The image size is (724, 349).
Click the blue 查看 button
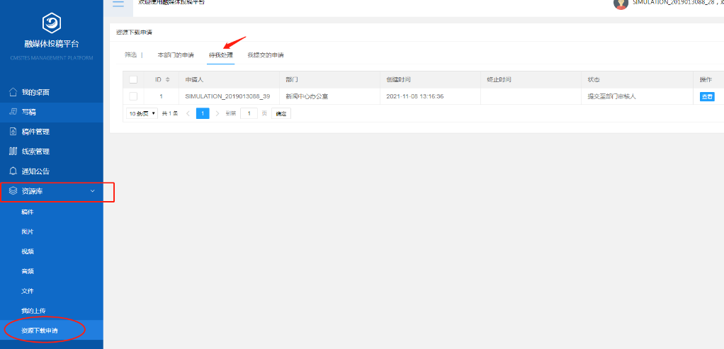tap(707, 96)
